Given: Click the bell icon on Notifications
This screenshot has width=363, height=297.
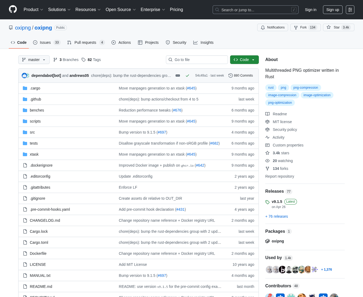Looking at the screenshot, I should click(x=263, y=28).
